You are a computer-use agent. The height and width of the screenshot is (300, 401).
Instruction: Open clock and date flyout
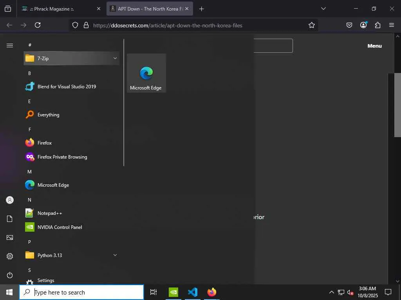(367, 292)
